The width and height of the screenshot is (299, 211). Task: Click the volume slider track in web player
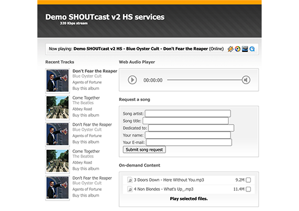coord(204,80)
